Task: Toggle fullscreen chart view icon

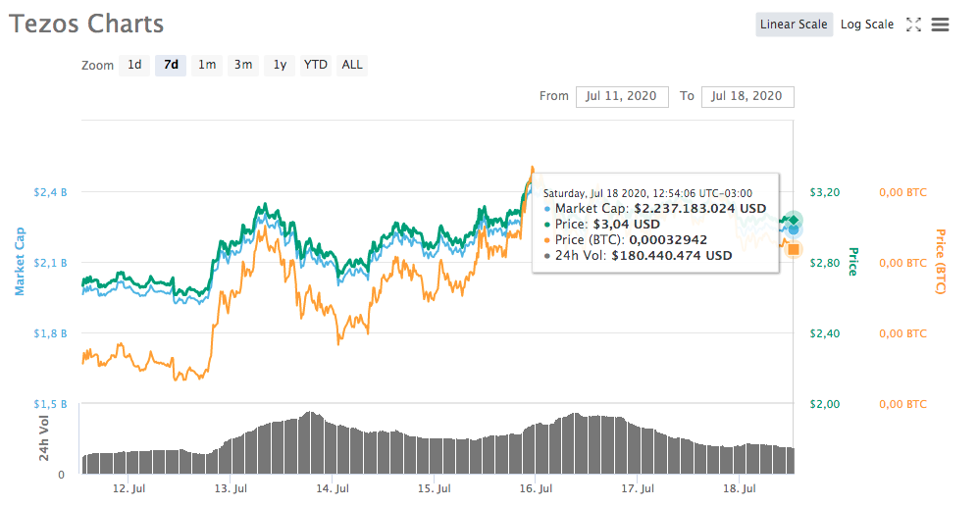Action: 914,25
